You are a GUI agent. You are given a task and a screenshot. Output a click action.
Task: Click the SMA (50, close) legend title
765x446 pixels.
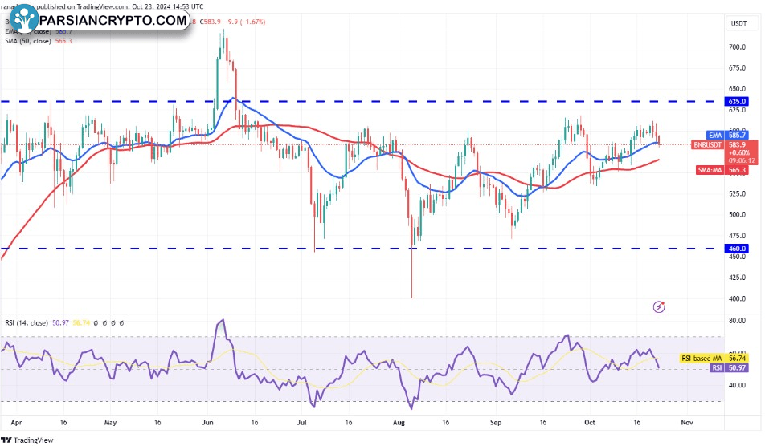tap(28, 41)
